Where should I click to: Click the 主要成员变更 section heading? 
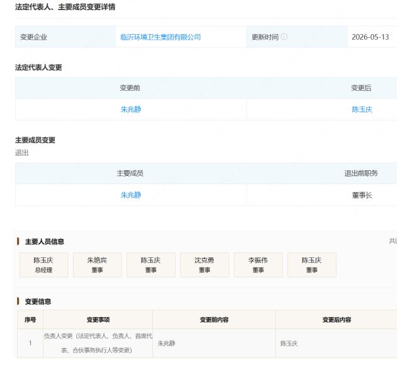pos(35,140)
